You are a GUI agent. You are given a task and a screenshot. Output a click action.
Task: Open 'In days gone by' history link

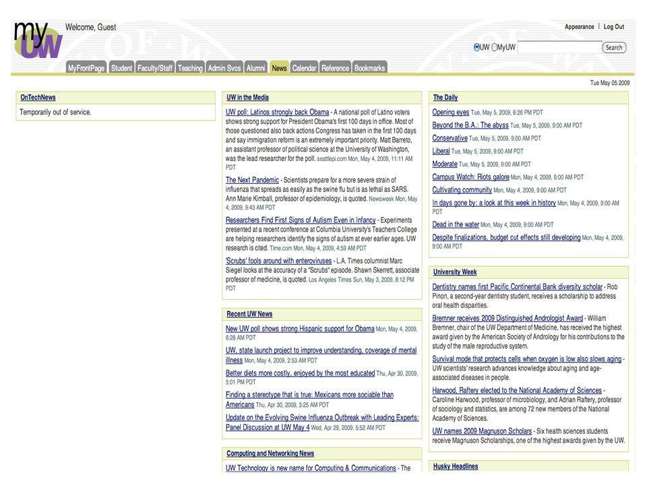494,203
